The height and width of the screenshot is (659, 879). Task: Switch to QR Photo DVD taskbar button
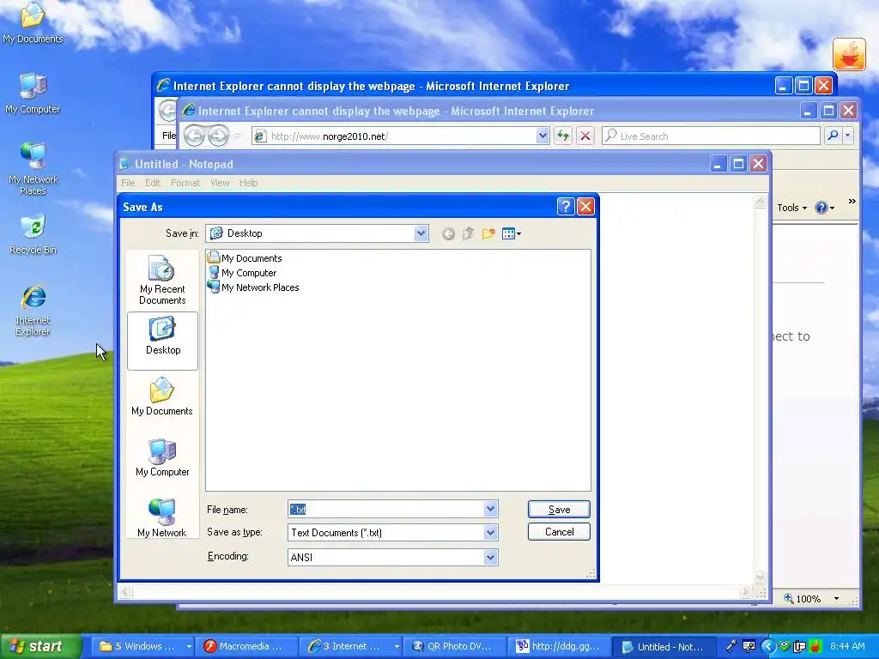[x=455, y=646]
